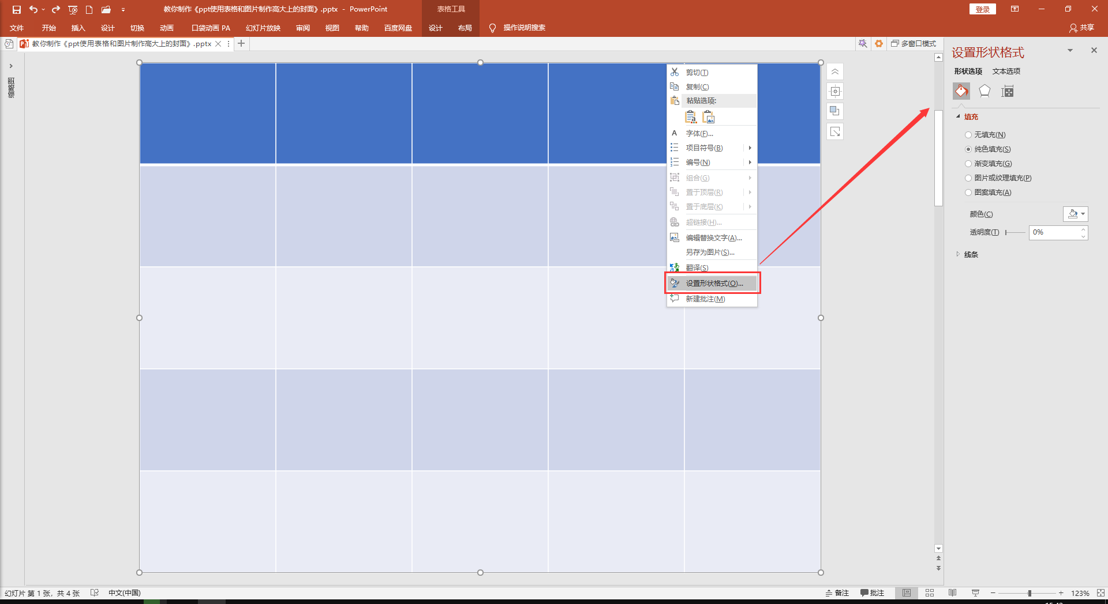
Task: Click zoom in plus button
Action: click(x=1061, y=593)
